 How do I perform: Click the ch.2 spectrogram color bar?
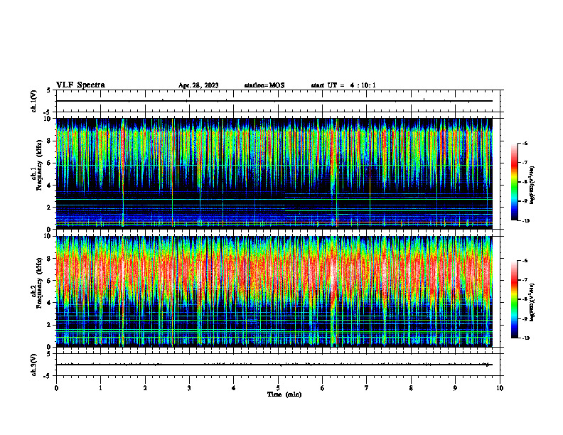515,299
